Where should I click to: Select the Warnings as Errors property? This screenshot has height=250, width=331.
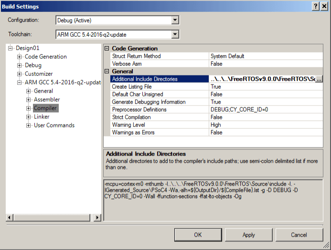pyautogui.click(x=160, y=132)
